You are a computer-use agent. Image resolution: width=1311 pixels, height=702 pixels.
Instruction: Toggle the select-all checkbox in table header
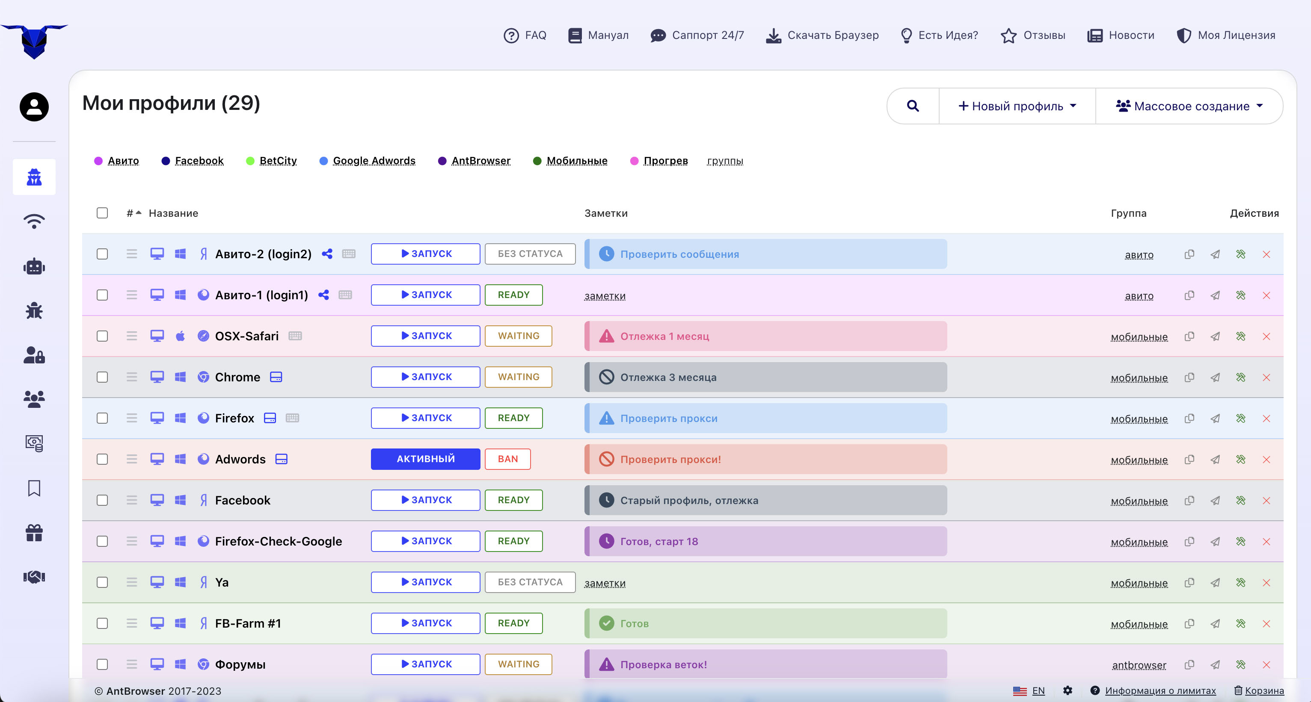click(102, 212)
